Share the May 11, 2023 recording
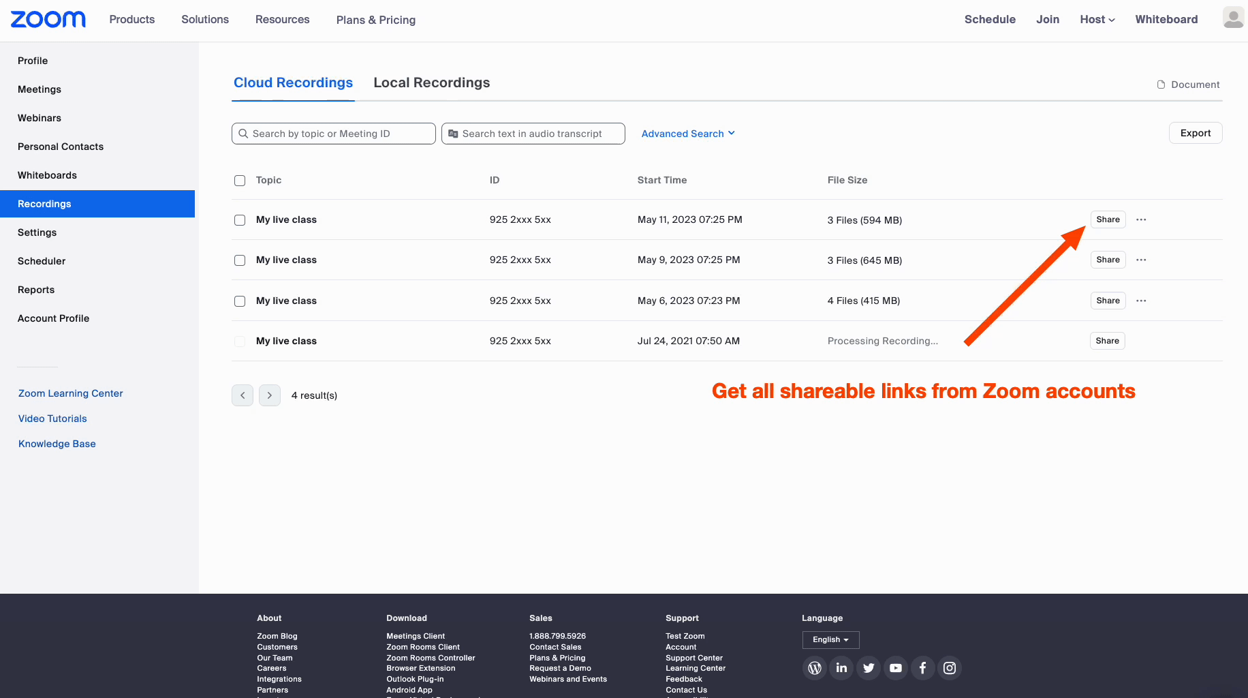Image resolution: width=1248 pixels, height=698 pixels. (1108, 219)
